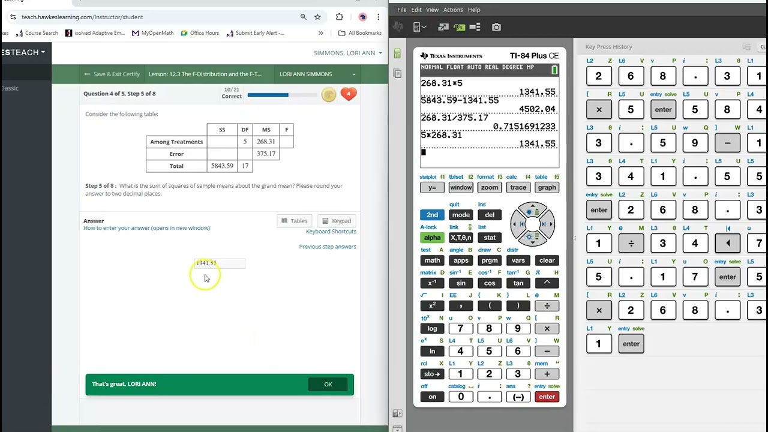The image size is (768, 432).
Task: Click the y= key on calculator
Action: pyautogui.click(x=432, y=187)
